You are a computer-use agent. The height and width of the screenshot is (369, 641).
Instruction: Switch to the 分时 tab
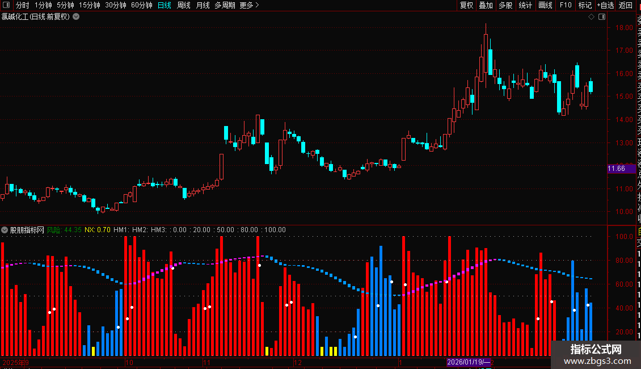[x=23, y=5]
